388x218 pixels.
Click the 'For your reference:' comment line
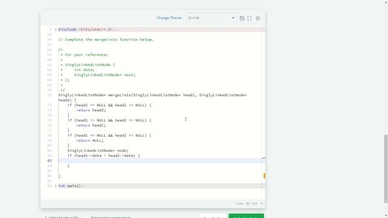click(x=86, y=54)
